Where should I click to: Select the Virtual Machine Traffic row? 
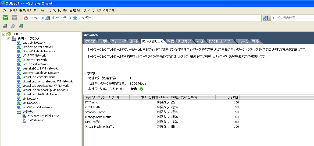click(162, 127)
